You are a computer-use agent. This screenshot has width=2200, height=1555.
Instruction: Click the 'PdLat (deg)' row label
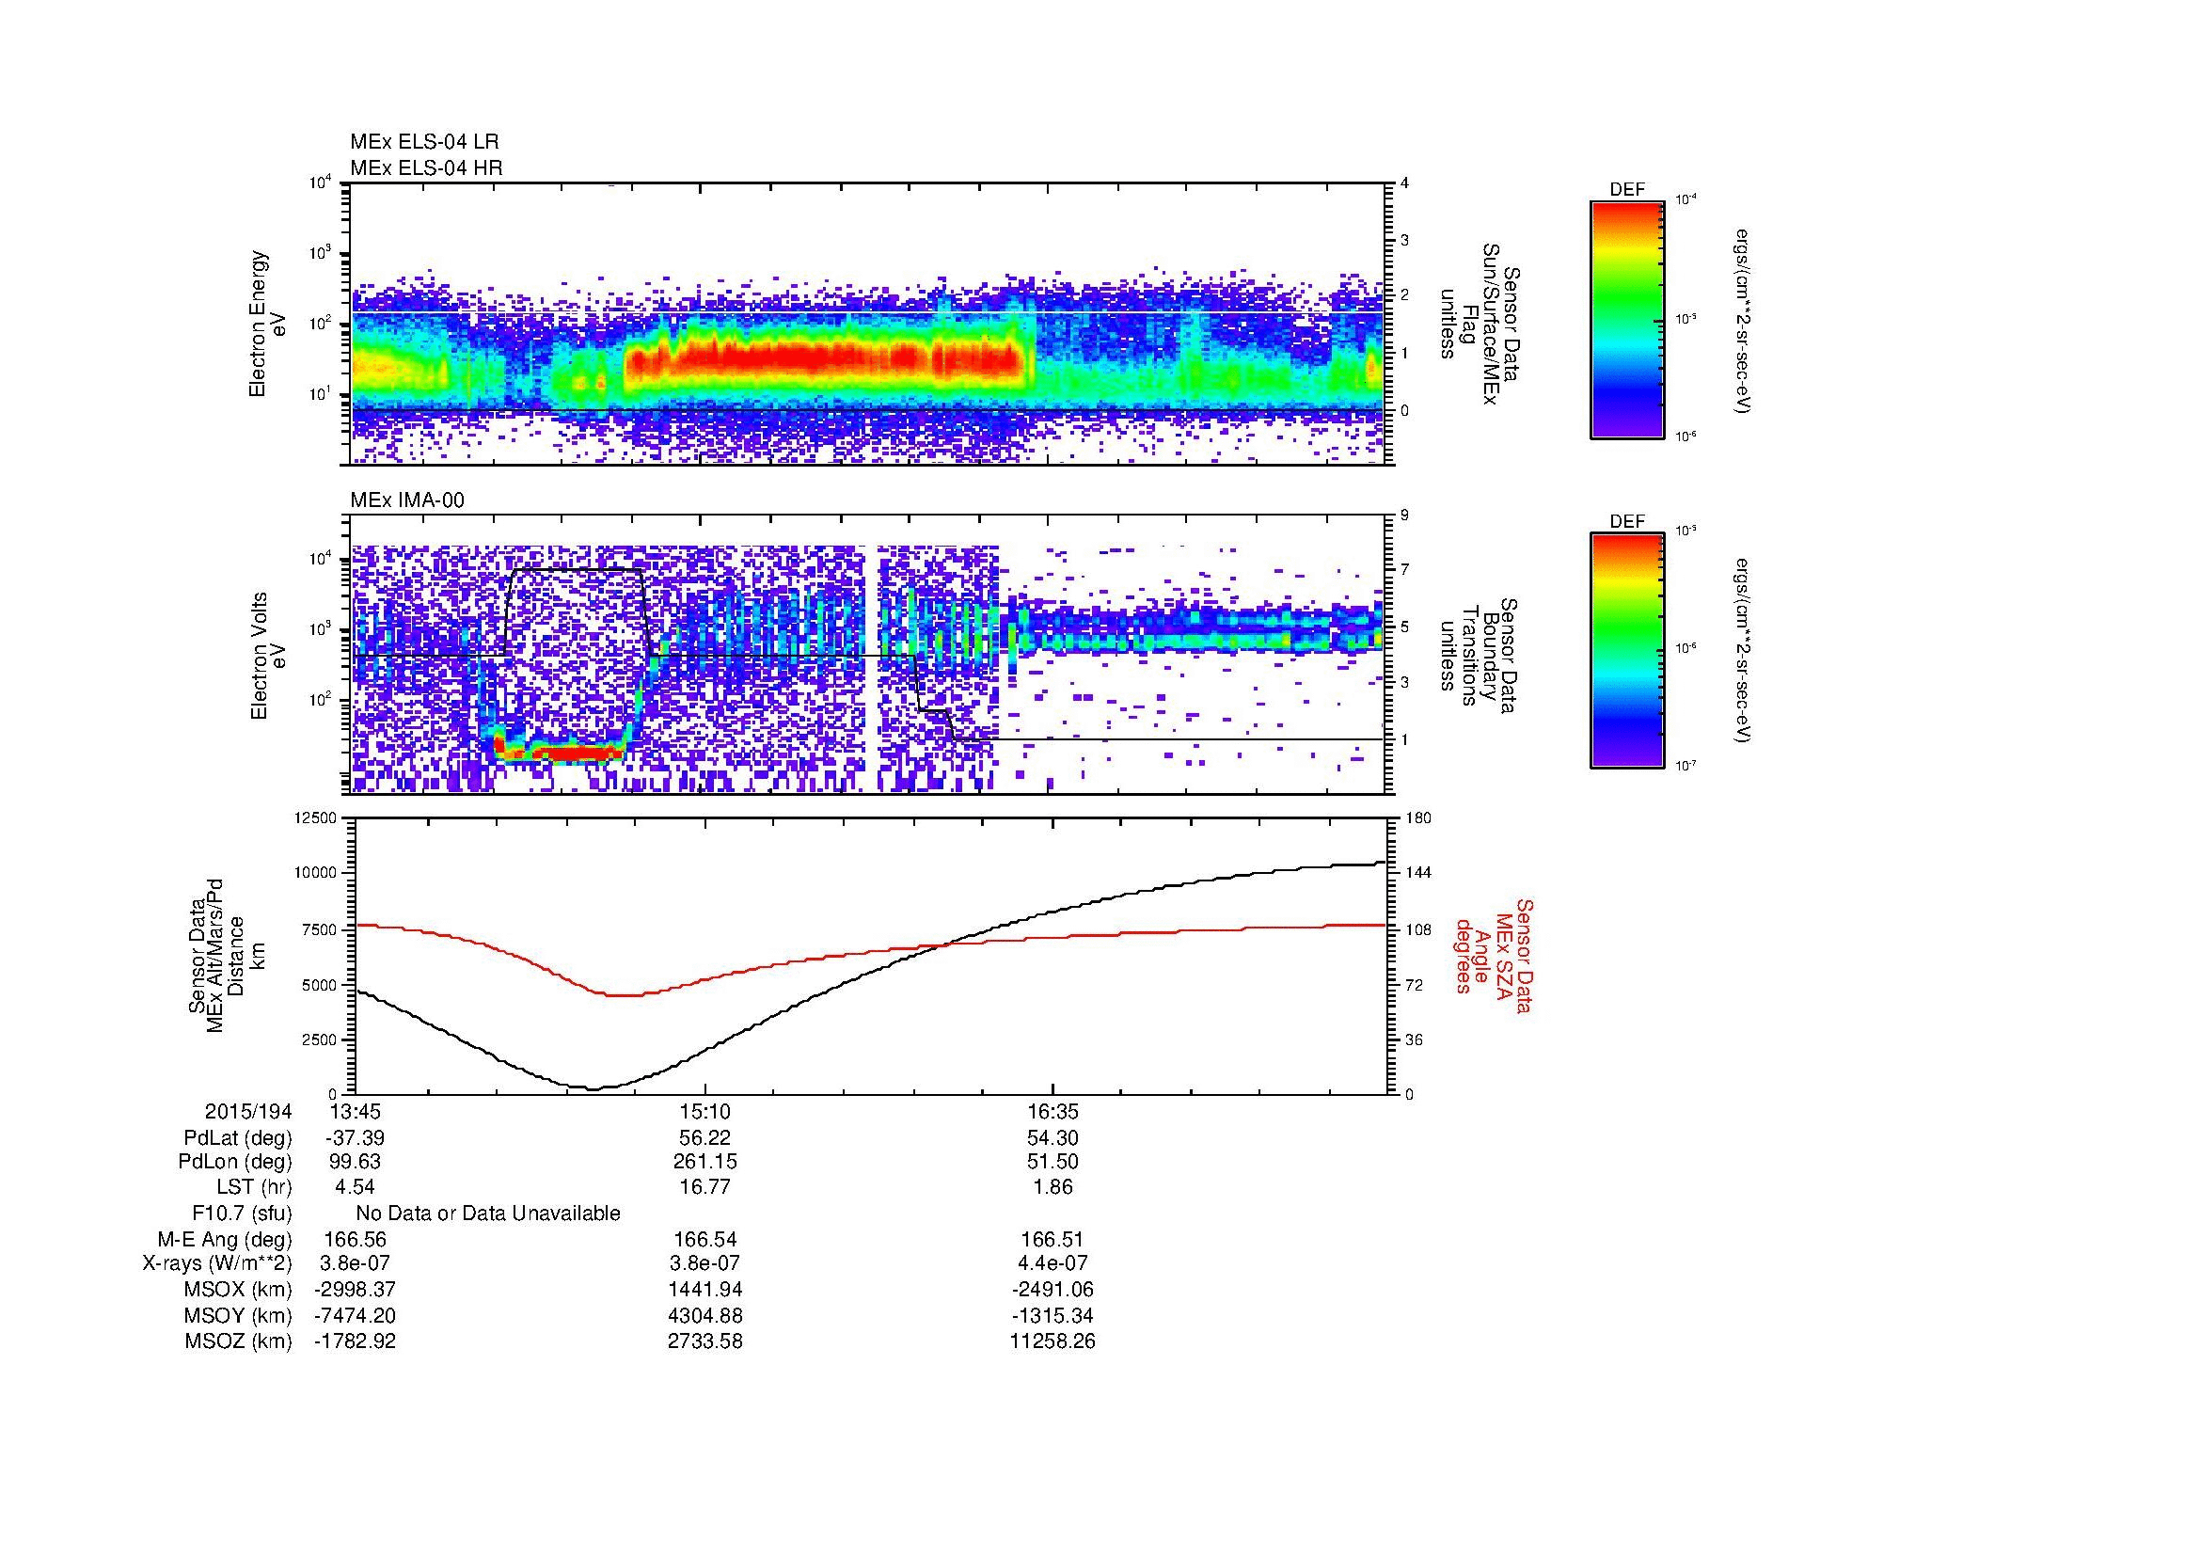238,1138
